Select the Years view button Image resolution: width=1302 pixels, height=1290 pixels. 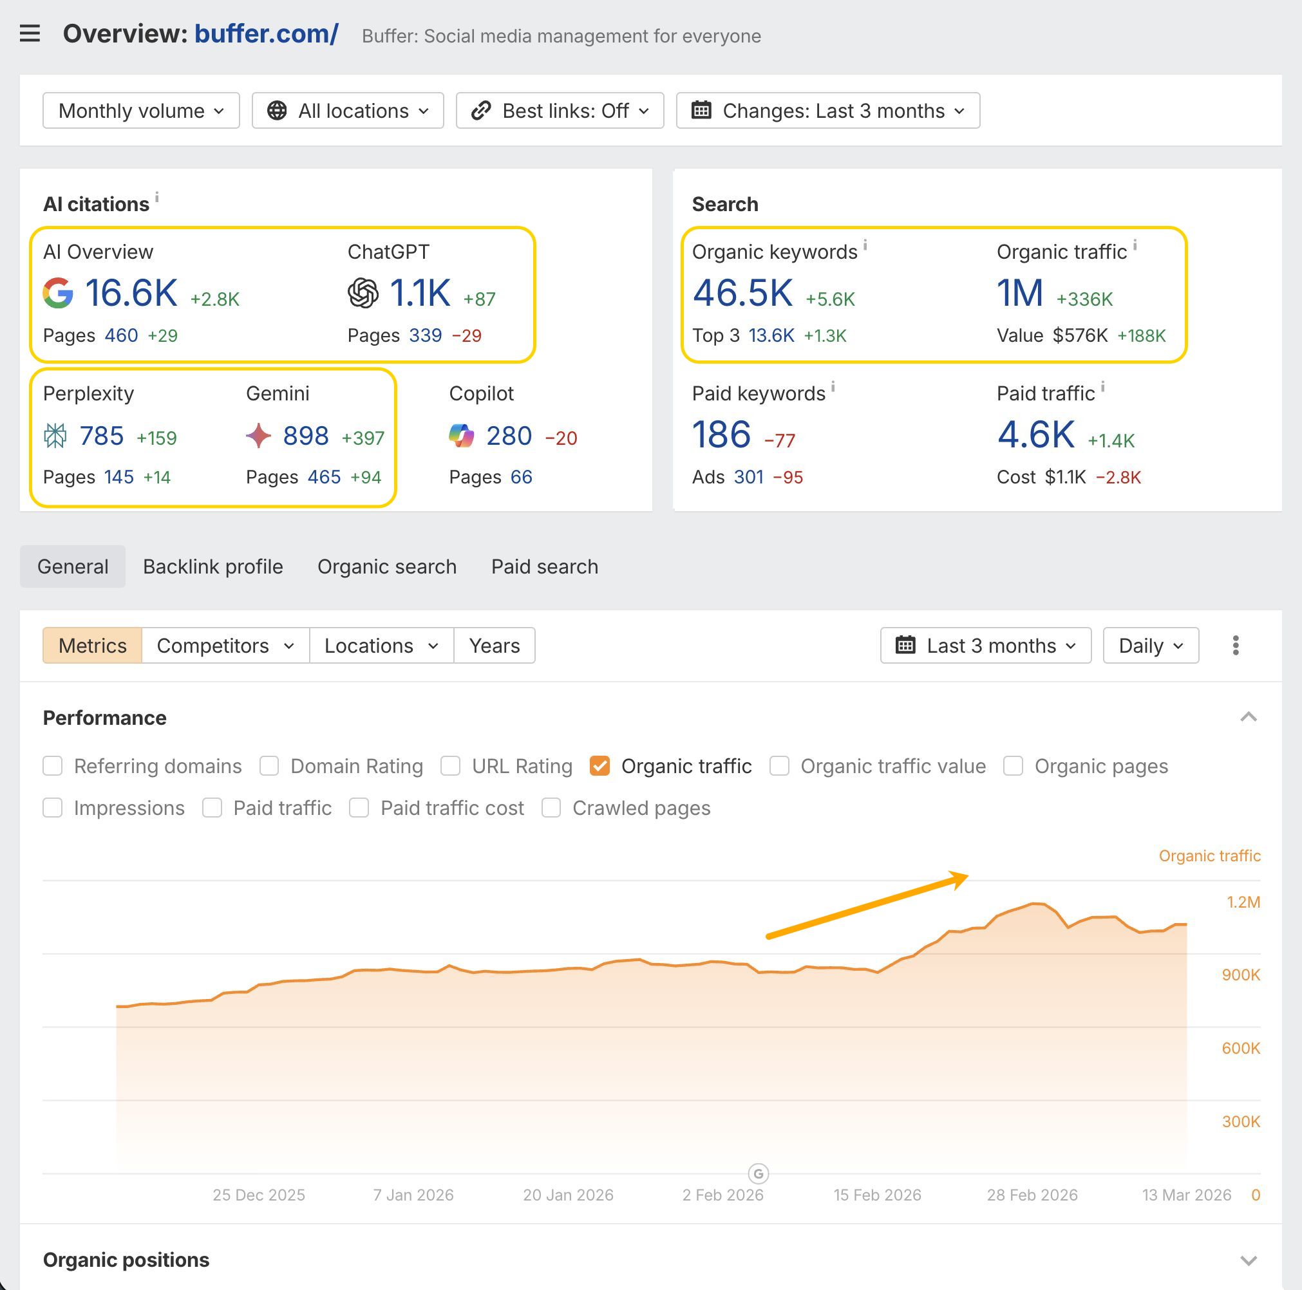(495, 646)
